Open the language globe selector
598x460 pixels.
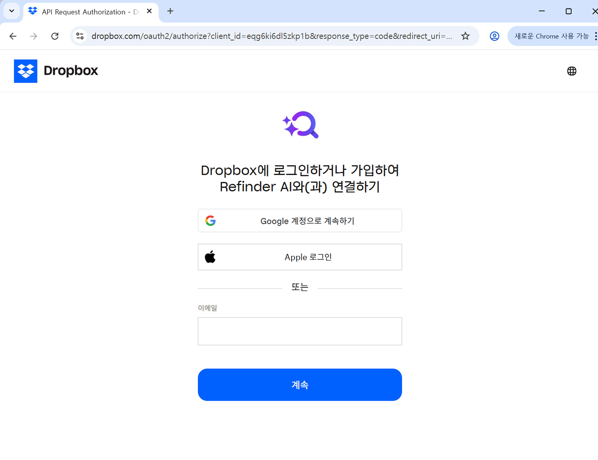coord(571,71)
